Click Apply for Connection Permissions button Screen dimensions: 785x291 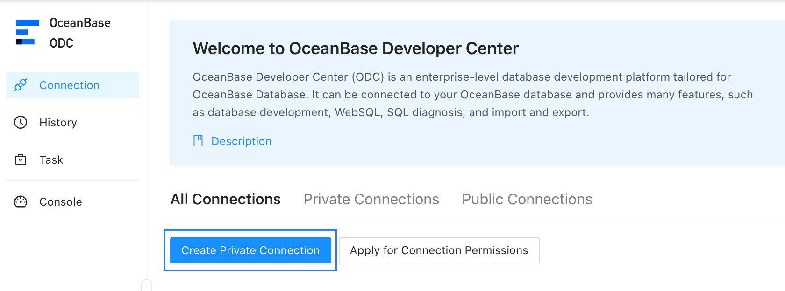point(439,250)
